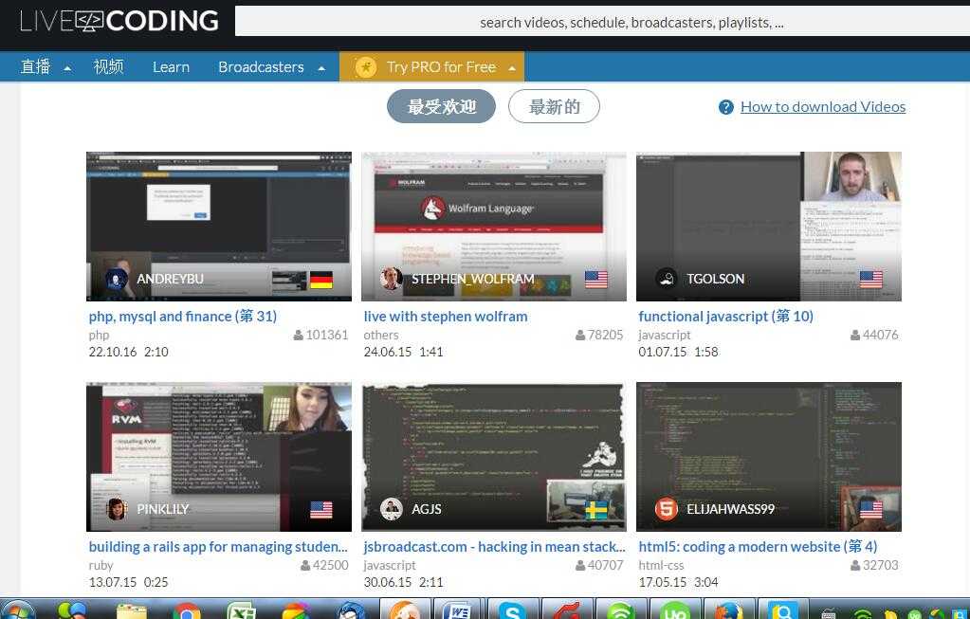Image resolution: width=970 pixels, height=619 pixels.
Task: Open TGOLSON's avatar icon
Action: [667, 279]
